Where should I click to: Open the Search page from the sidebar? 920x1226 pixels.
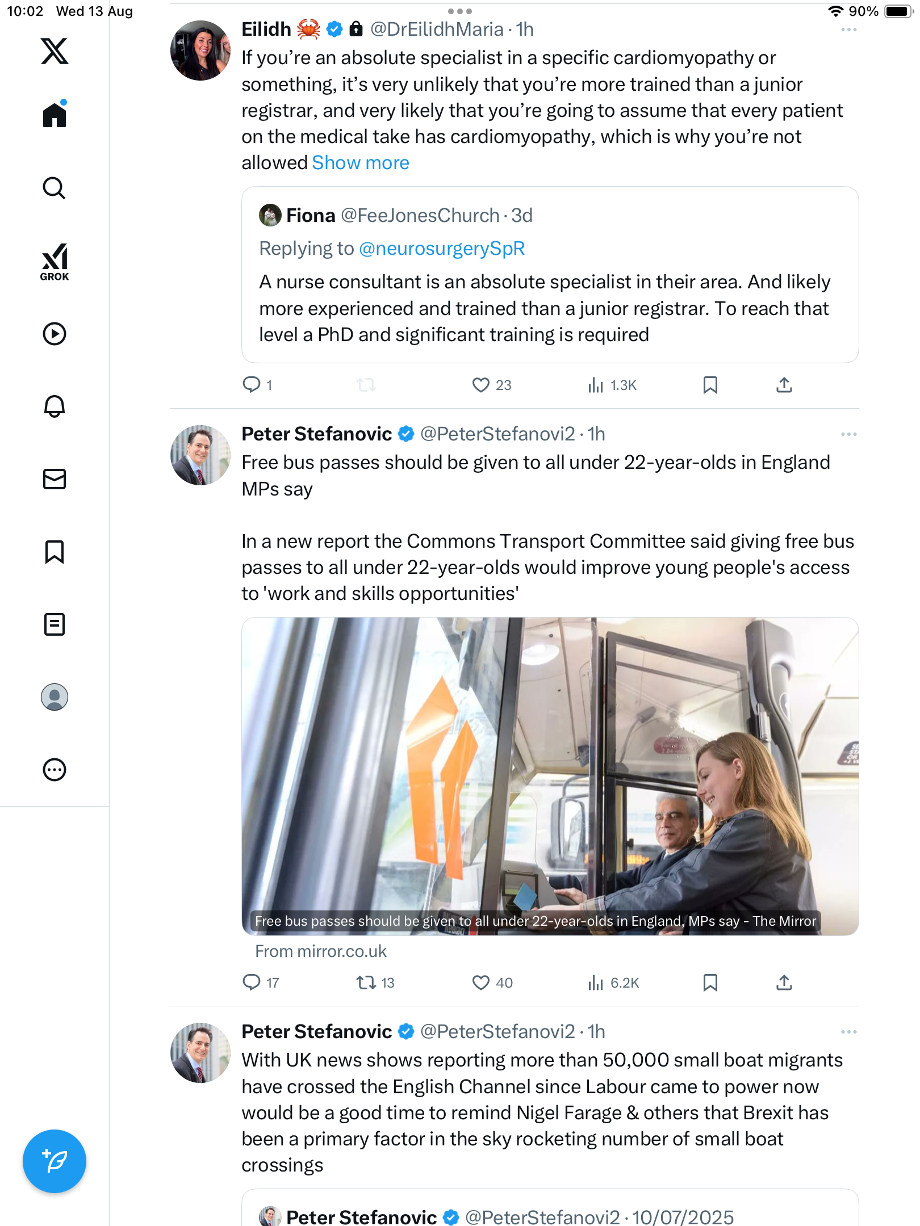pos(55,188)
